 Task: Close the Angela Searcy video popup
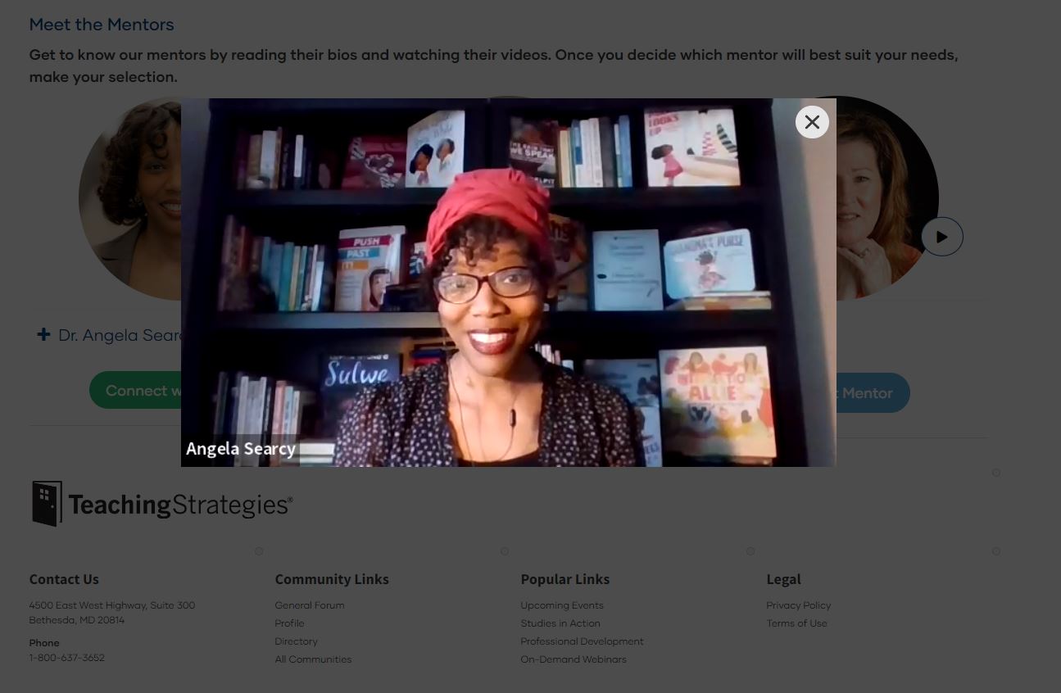point(812,122)
